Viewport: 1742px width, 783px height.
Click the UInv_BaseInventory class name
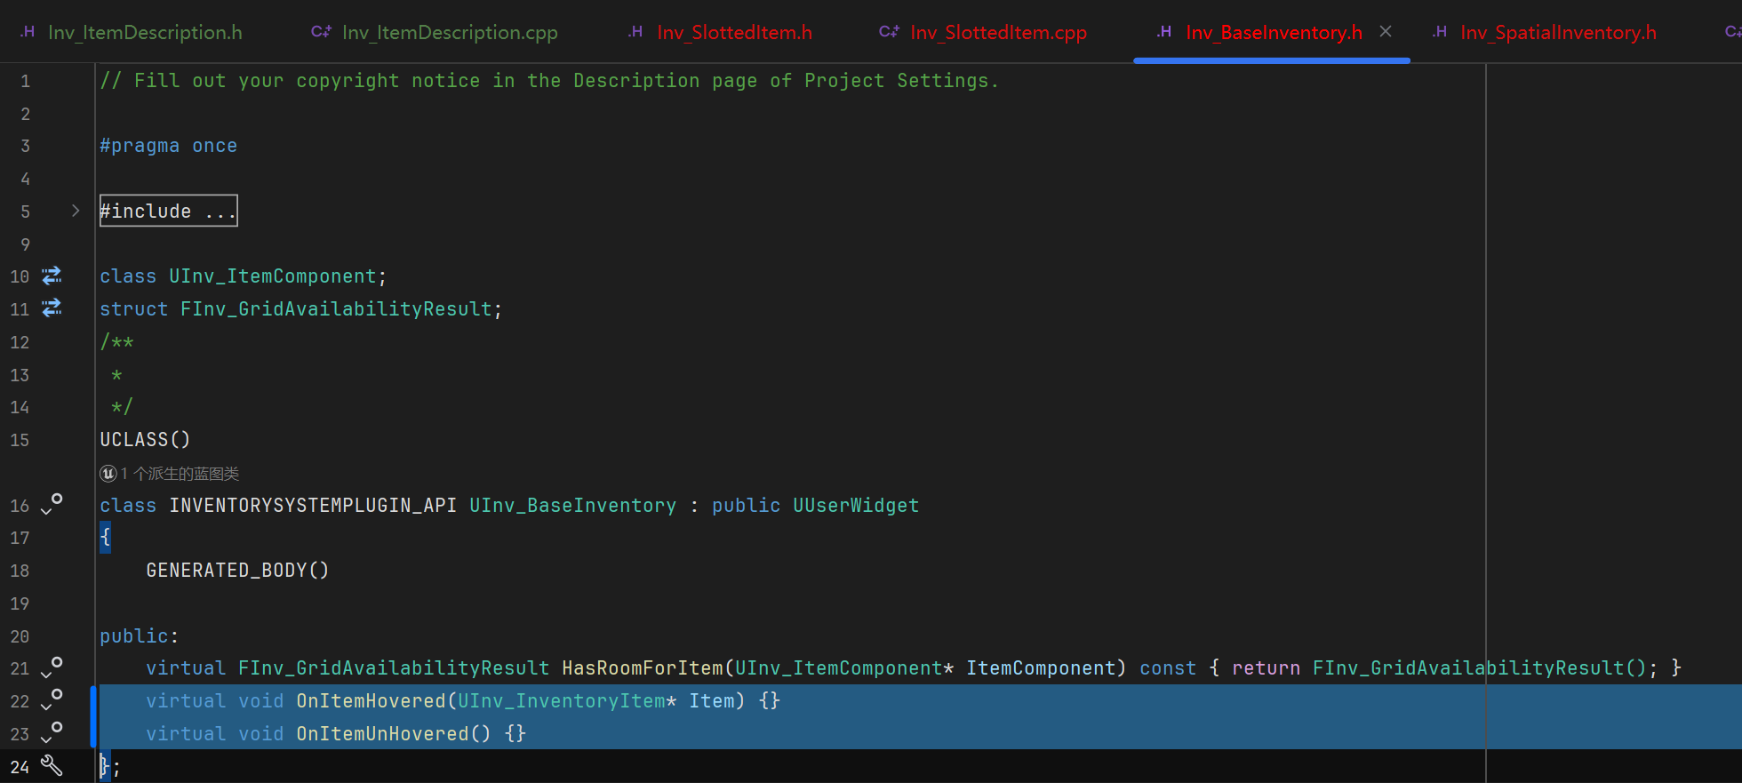(x=573, y=505)
